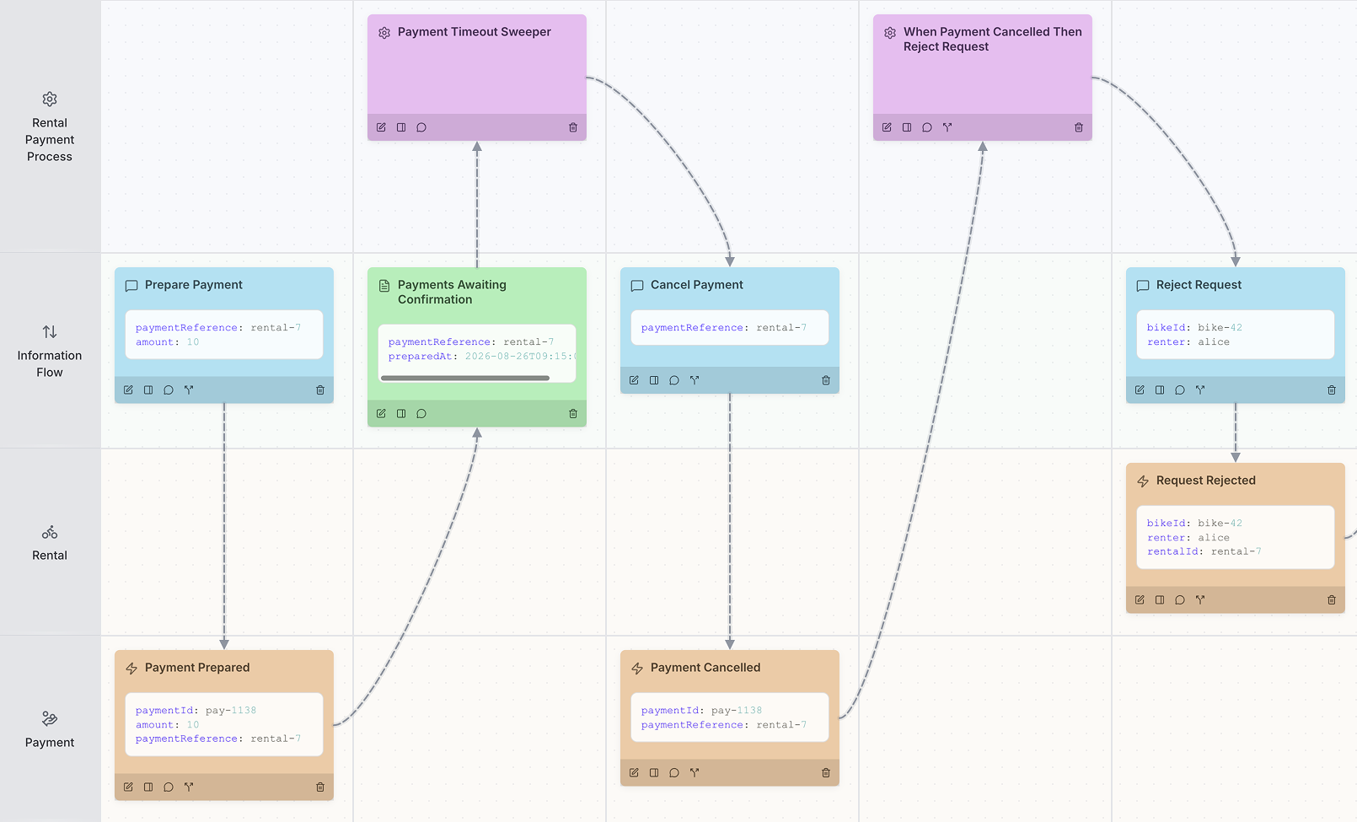Viewport: 1357px width, 822px height.
Task: Comment on the Prepare Payment command
Action: pyautogui.click(x=169, y=390)
